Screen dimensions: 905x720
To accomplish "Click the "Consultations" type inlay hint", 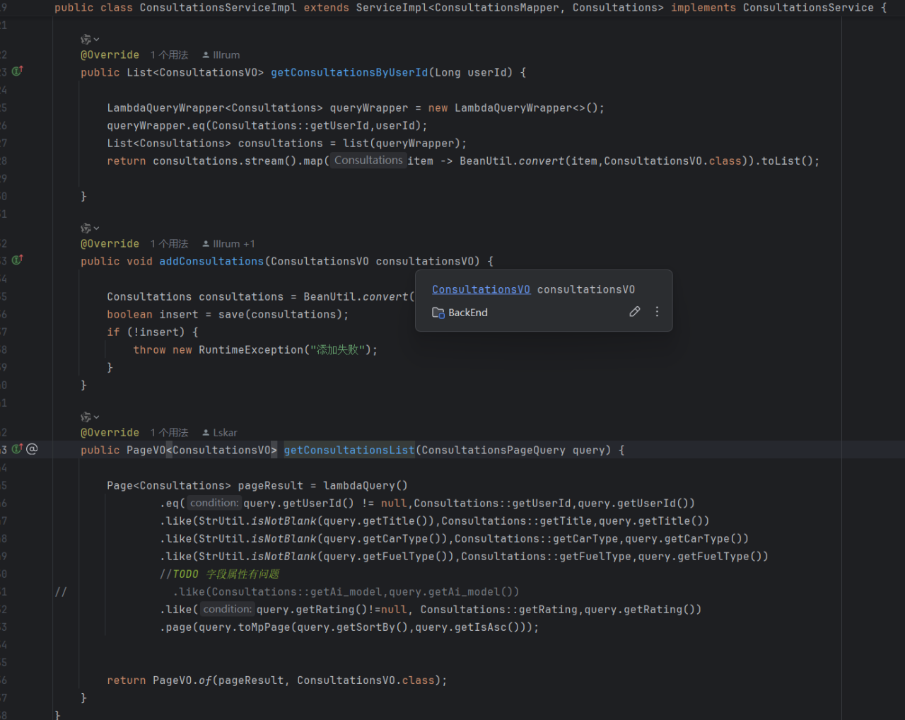I will 368,161.
